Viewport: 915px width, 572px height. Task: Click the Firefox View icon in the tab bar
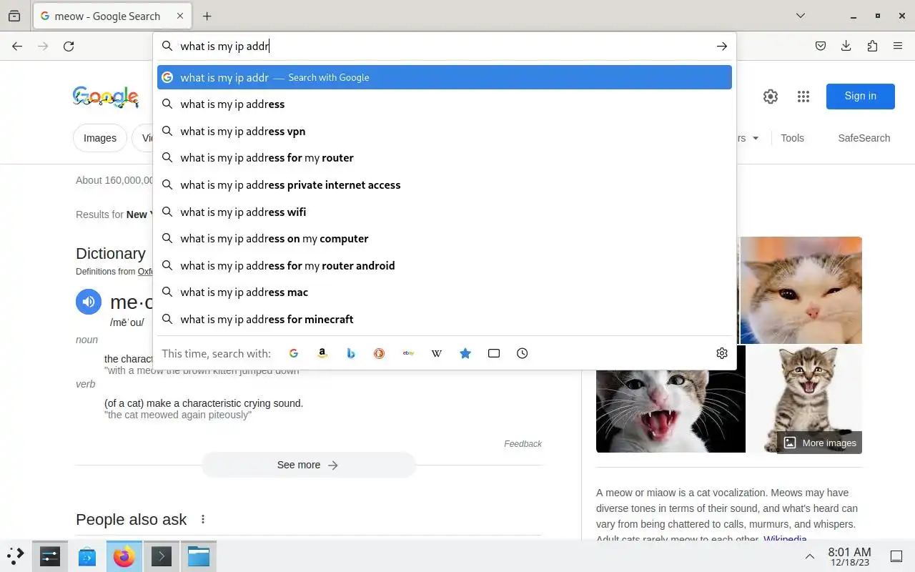click(x=14, y=16)
